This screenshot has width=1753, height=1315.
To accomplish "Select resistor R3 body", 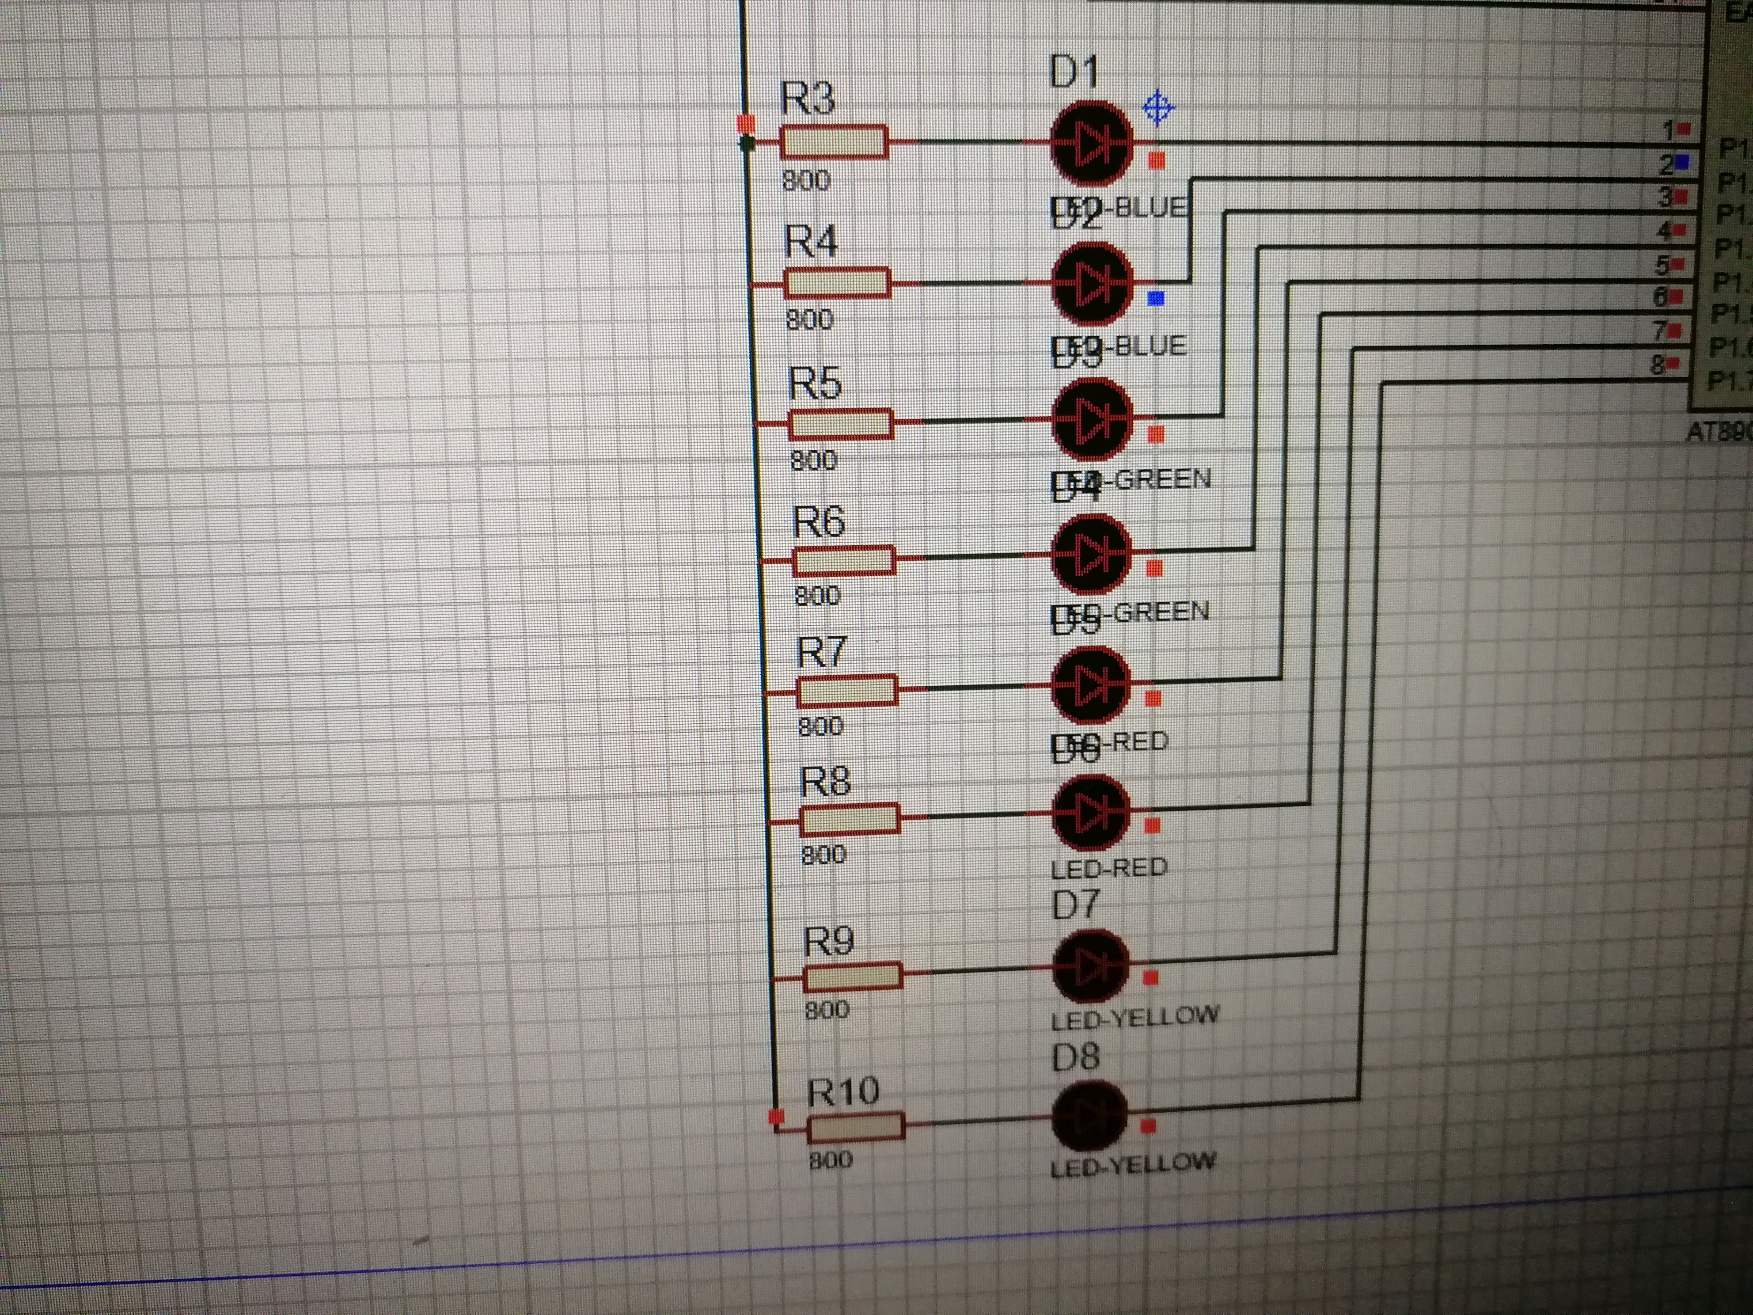I will tap(834, 144).
